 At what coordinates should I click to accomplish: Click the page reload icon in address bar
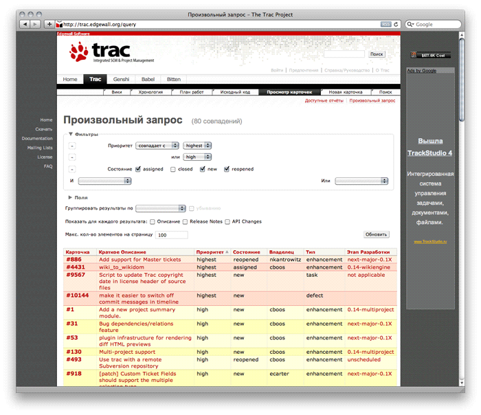pyautogui.click(x=396, y=24)
